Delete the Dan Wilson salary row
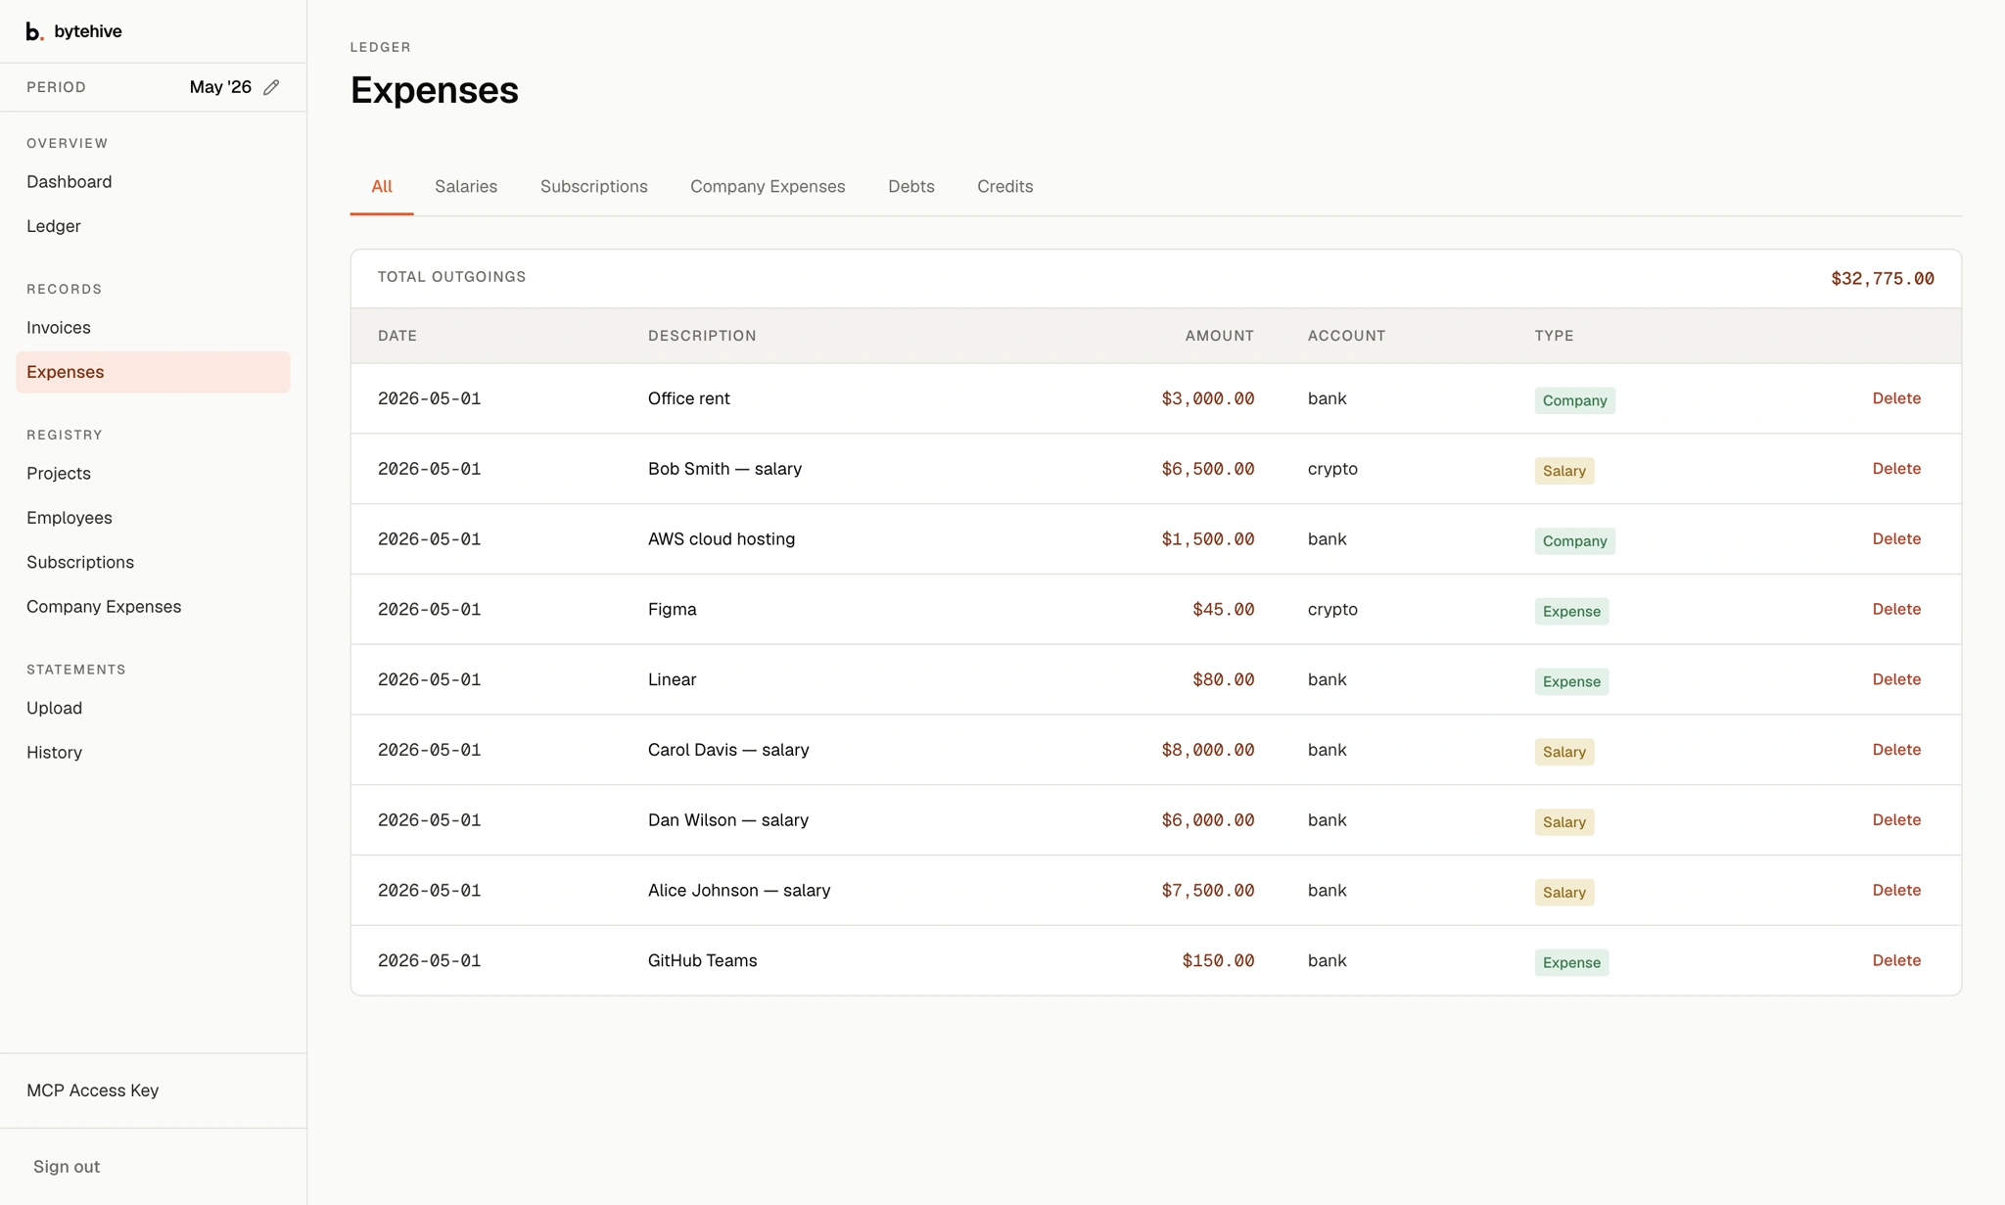Screen dimensions: 2005x1205 pos(1896,820)
